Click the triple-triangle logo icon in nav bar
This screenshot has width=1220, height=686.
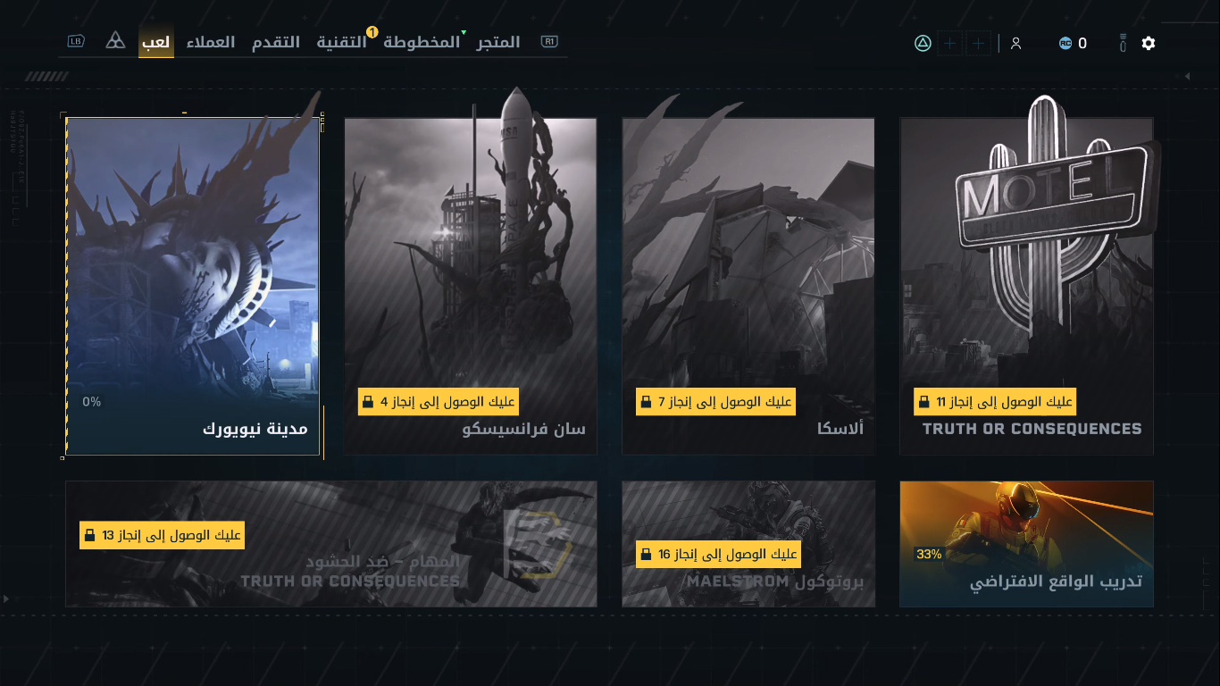point(115,41)
